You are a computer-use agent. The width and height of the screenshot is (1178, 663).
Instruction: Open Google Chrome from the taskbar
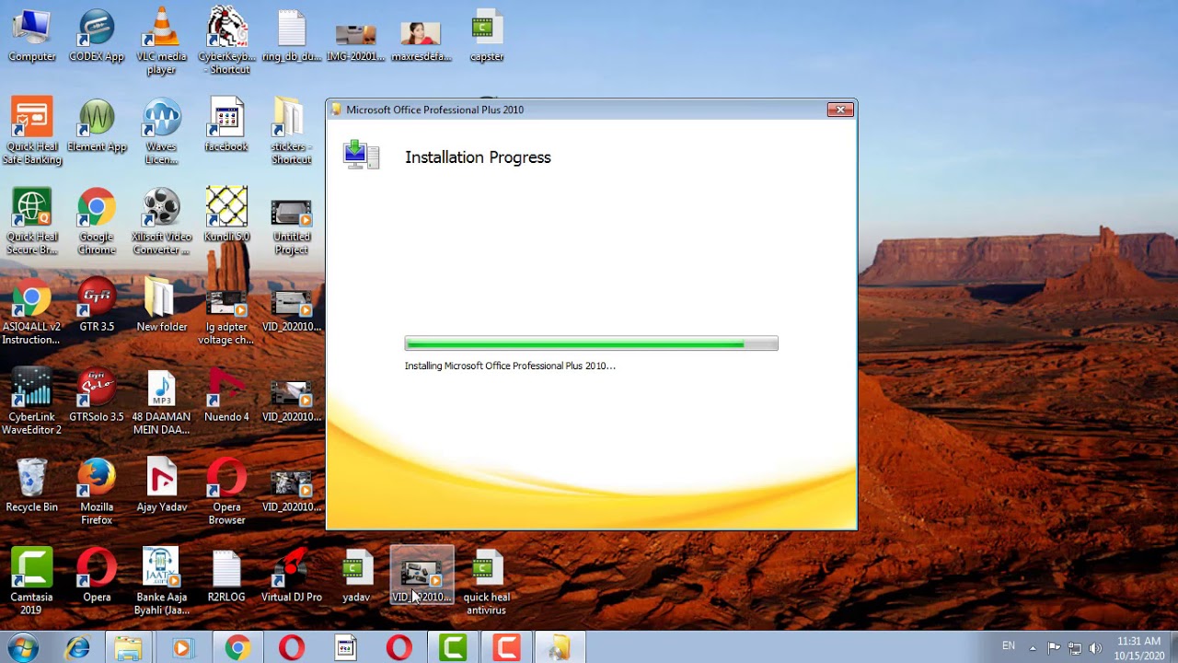237,648
